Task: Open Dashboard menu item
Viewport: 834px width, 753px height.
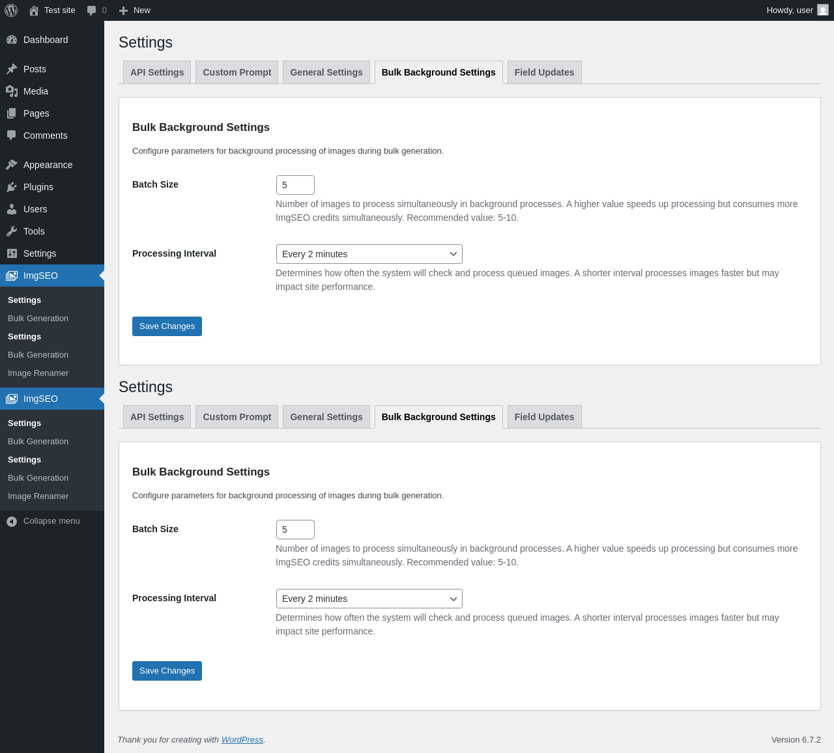Action: point(52,40)
